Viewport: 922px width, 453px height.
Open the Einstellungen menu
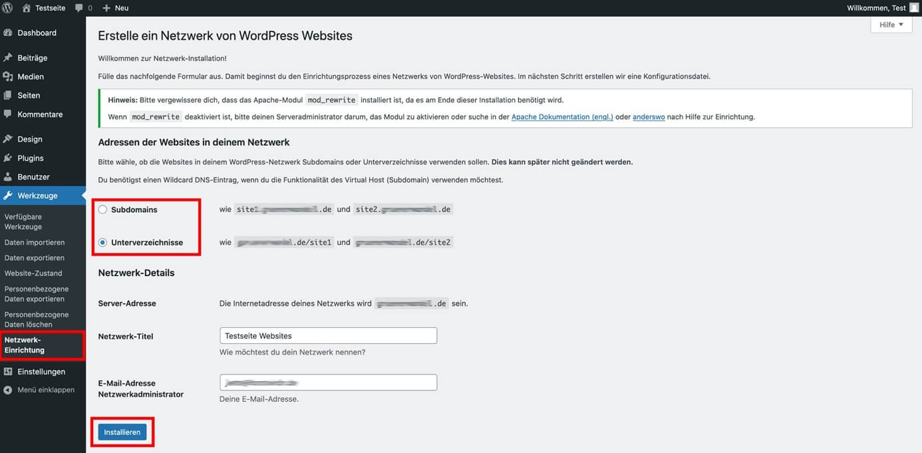(x=43, y=372)
